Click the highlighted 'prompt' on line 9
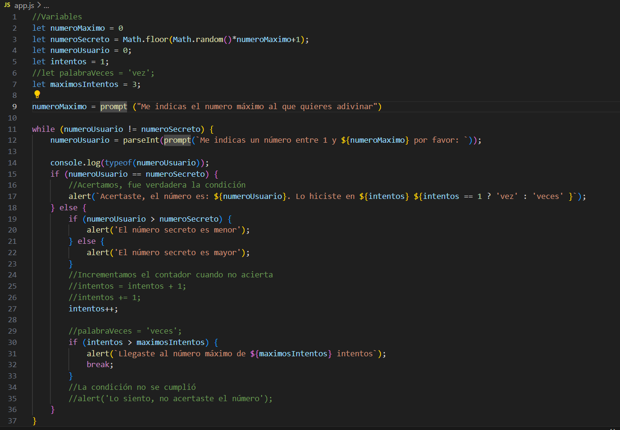The height and width of the screenshot is (430, 620). tap(114, 106)
